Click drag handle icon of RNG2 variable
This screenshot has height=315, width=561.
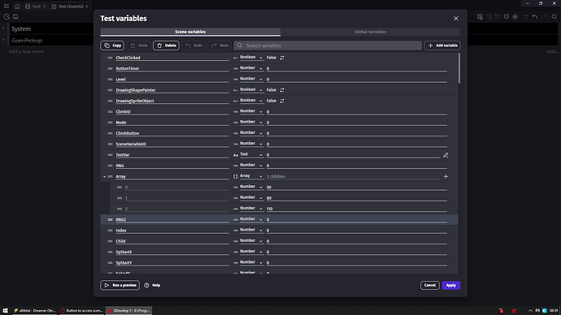[111, 220]
